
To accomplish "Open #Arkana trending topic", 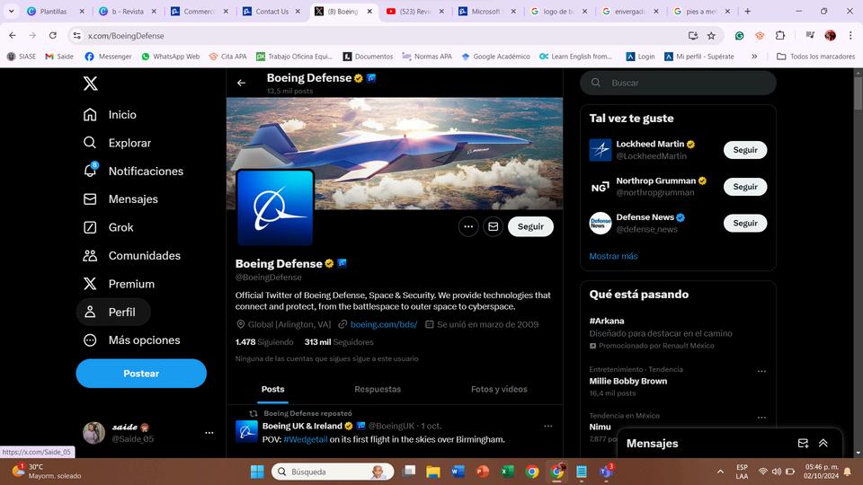I will (x=607, y=321).
